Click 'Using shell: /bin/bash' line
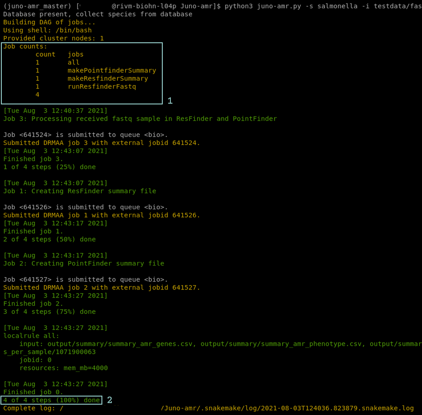The image size is (422, 415). [x=47, y=30]
